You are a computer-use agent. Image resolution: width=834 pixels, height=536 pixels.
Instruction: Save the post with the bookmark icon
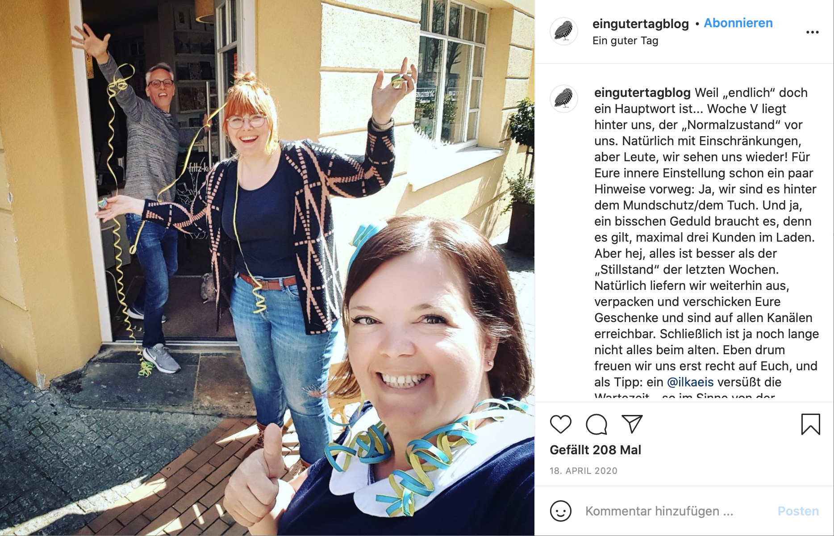[x=810, y=424]
